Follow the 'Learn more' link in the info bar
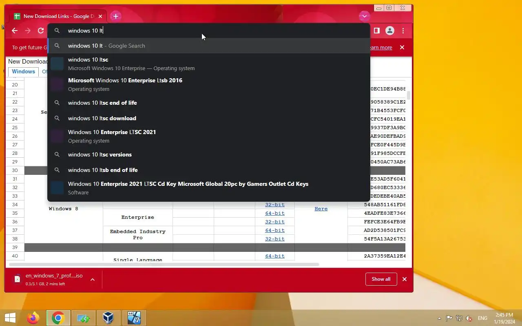This screenshot has width=522, height=326. coord(380,48)
